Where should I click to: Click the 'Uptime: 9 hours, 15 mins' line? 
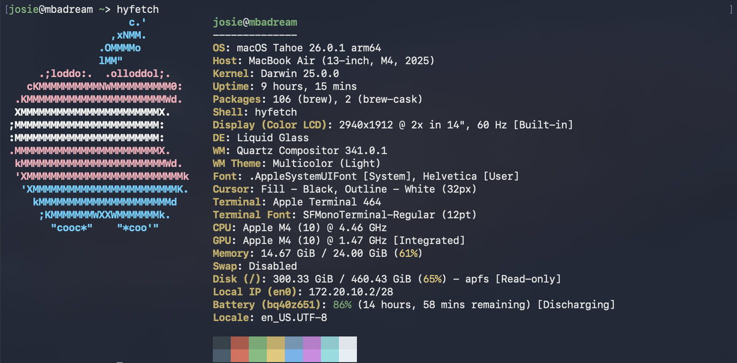pyautogui.click(x=285, y=86)
